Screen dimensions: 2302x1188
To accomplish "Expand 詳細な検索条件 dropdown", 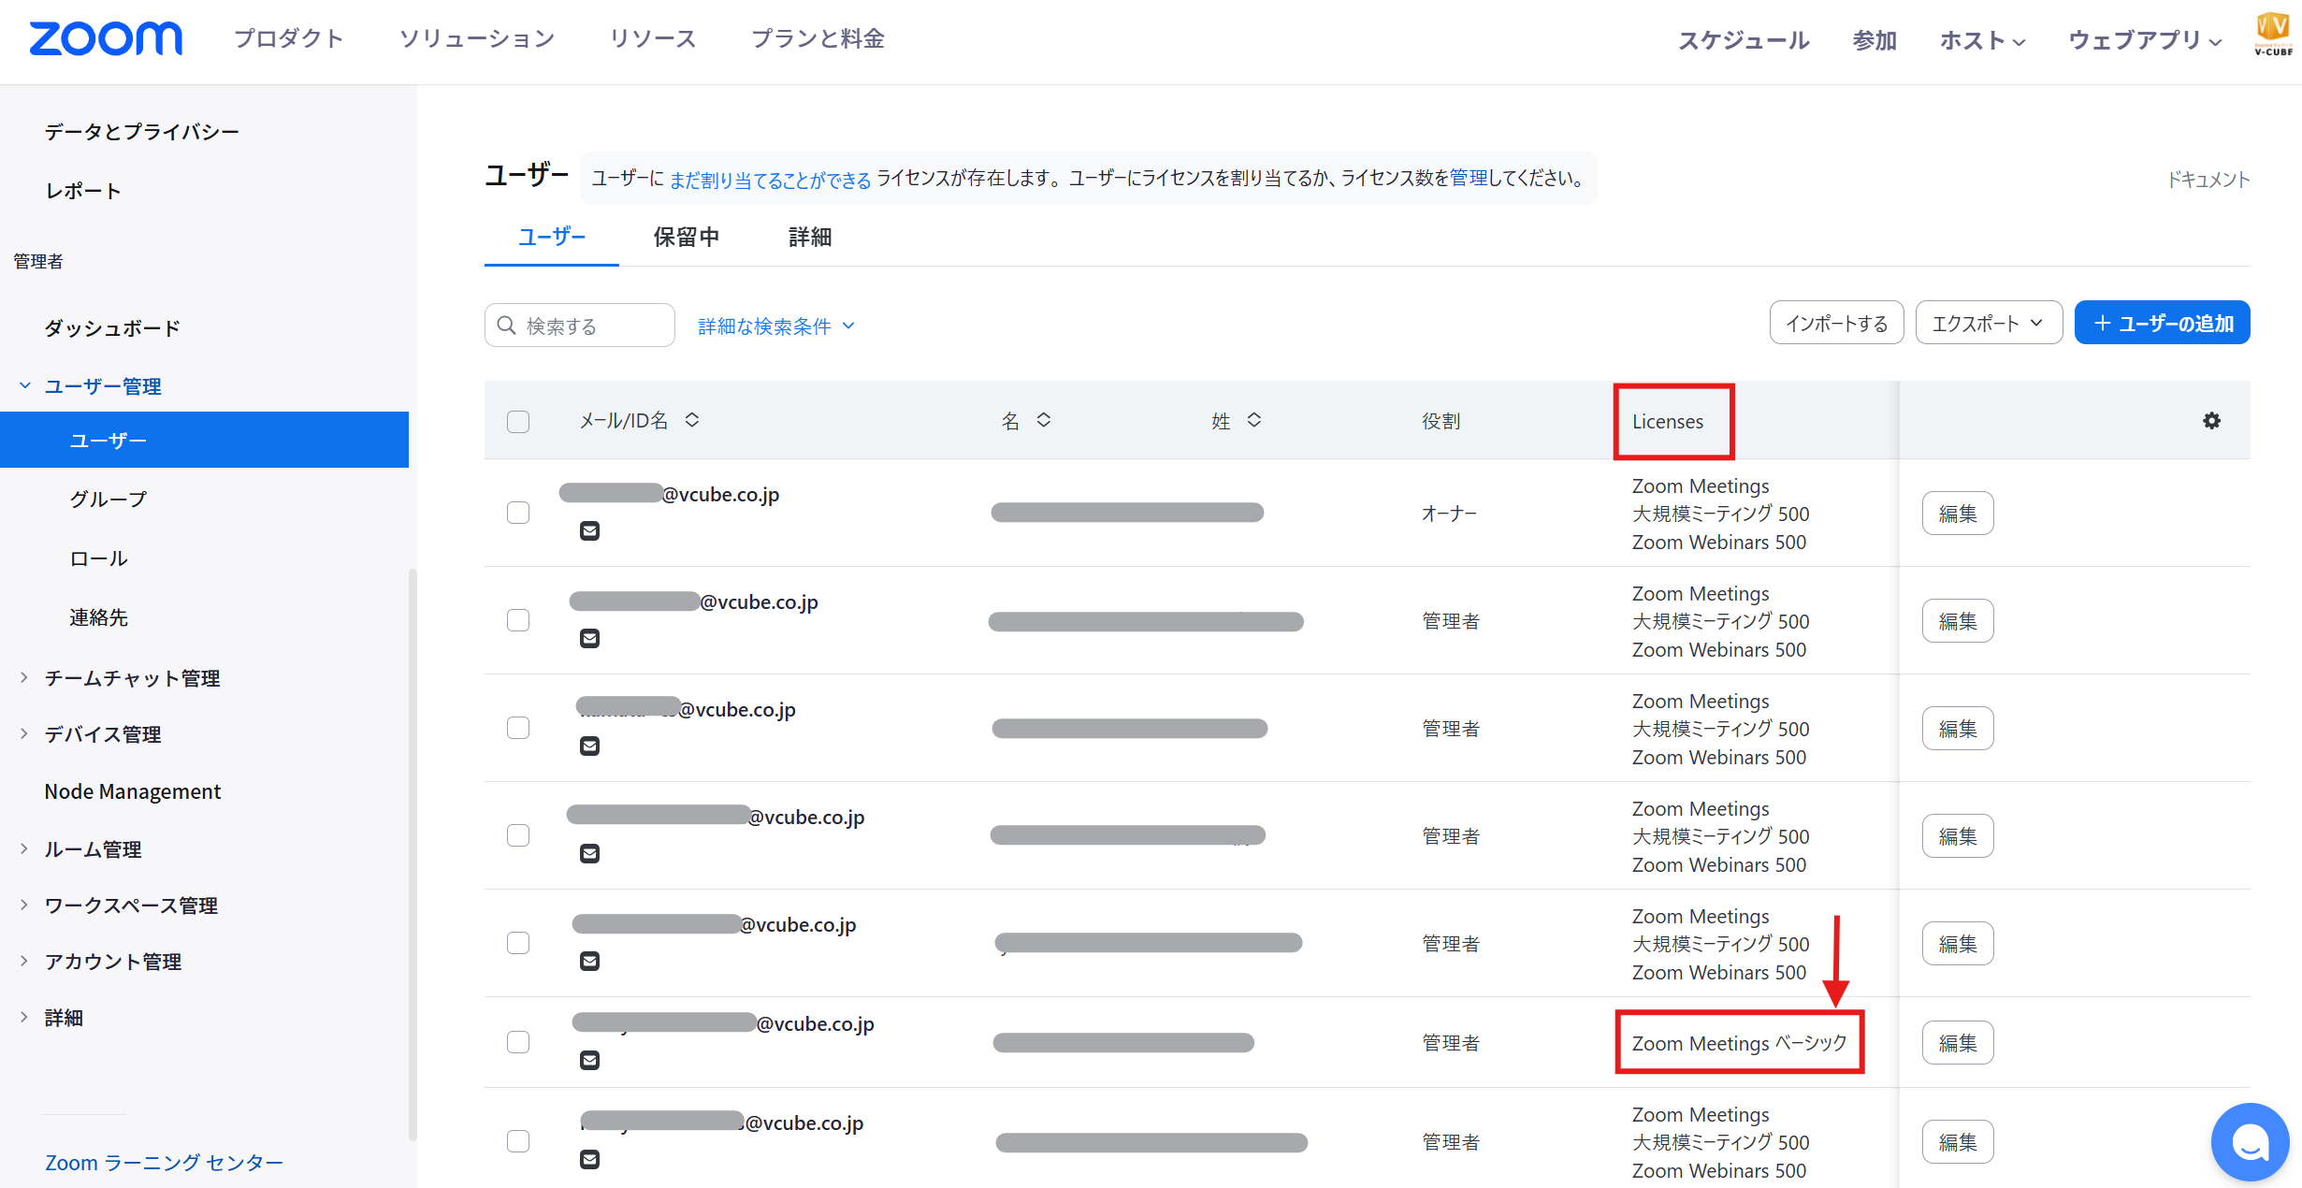I will (x=776, y=326).
